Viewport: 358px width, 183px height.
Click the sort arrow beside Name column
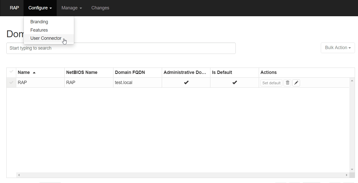pyautogui.click(x=34, y=73)
